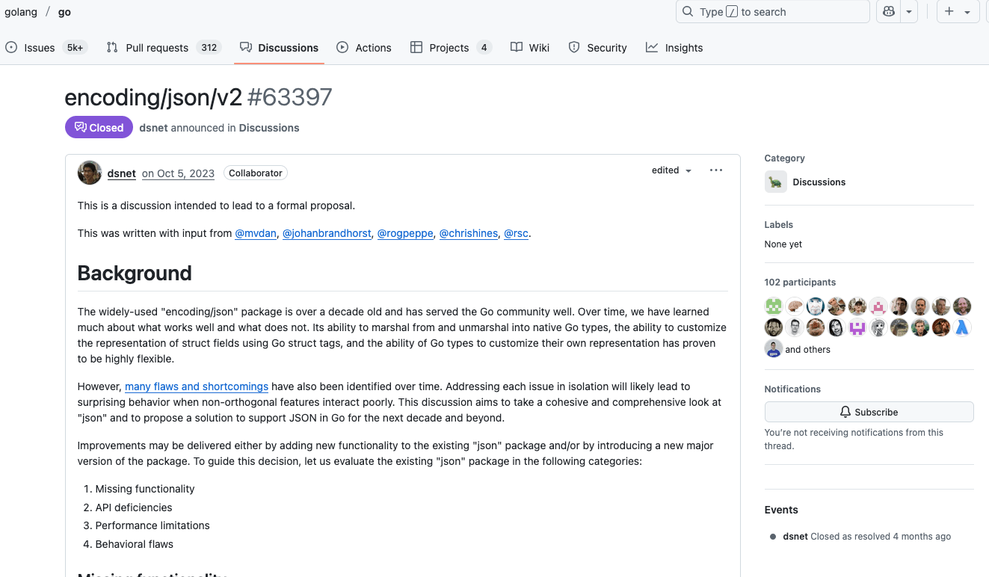Open the @rogpeppe mention link

point(405,233)
